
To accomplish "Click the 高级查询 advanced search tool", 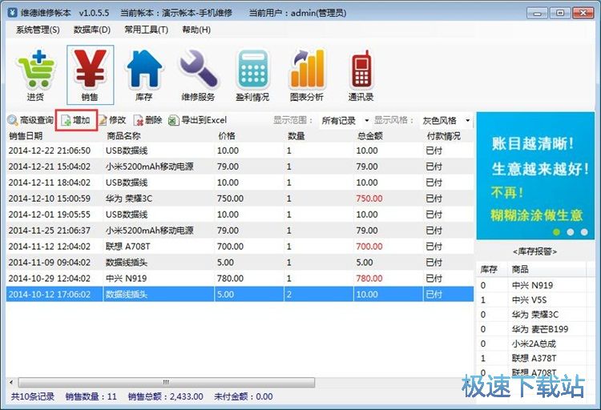I will click(30, 120).
